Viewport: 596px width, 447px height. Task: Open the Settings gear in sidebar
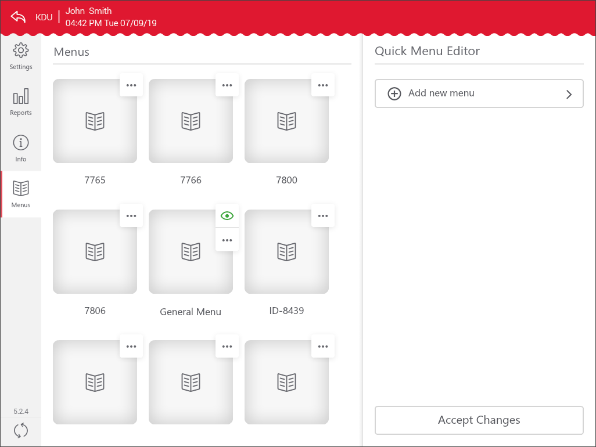(21, 51)
